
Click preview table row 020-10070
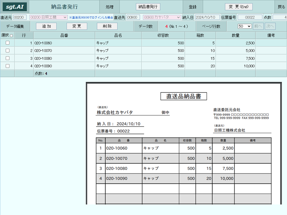184,158
